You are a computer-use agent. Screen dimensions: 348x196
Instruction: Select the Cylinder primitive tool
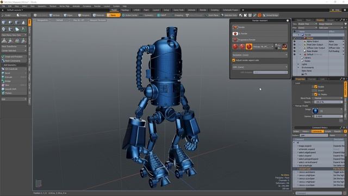click(x=17, y=22)
